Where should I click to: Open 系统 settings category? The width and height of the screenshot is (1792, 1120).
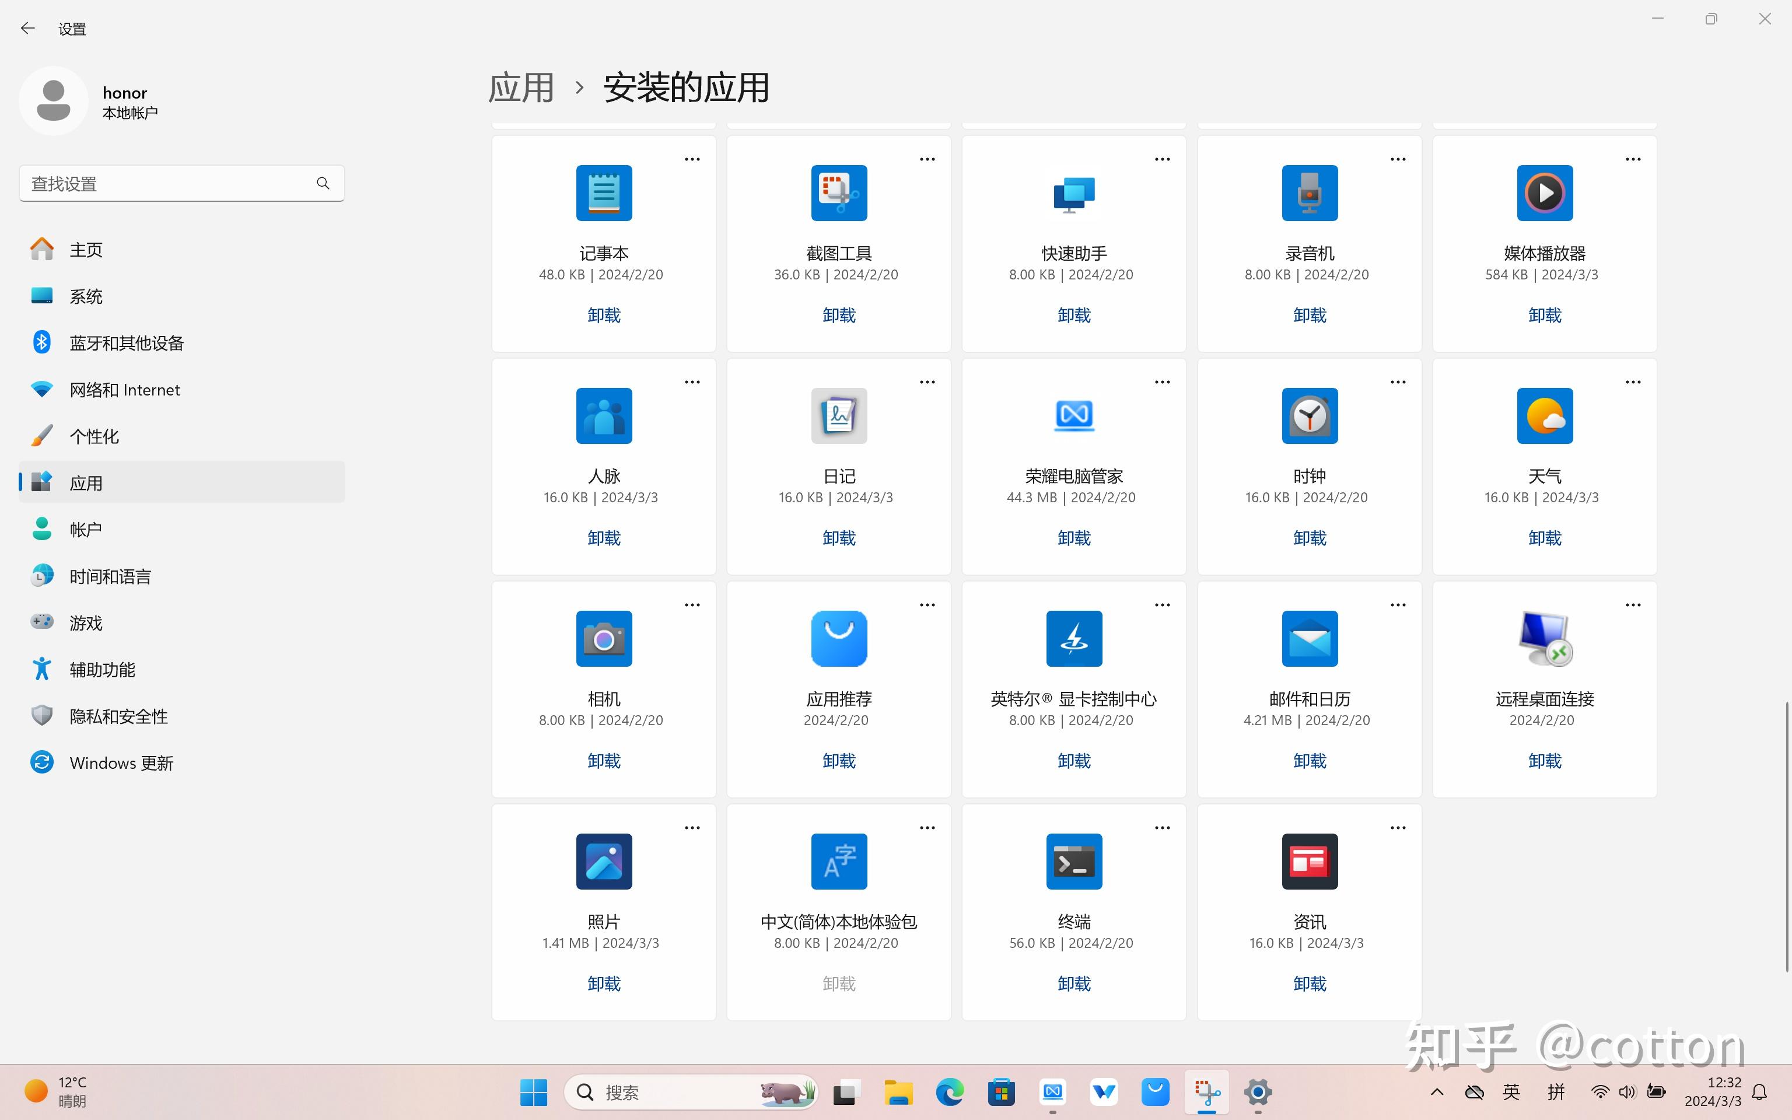point(181,296)
